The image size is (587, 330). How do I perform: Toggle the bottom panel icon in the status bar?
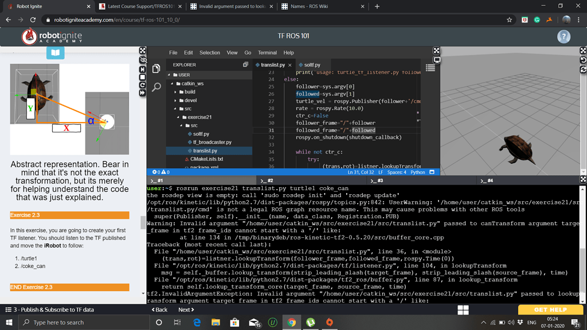pyautogui.click(x=432, y=172)
